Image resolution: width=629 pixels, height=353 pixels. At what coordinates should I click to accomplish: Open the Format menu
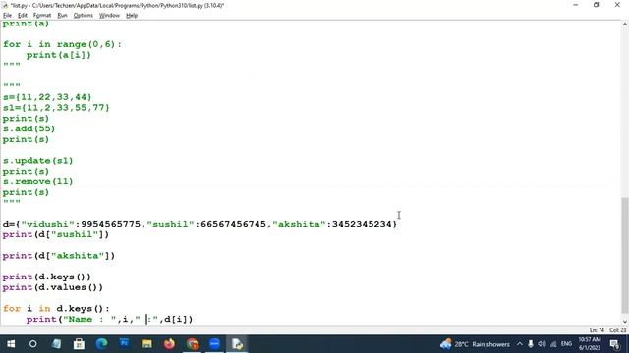point(41,16)
